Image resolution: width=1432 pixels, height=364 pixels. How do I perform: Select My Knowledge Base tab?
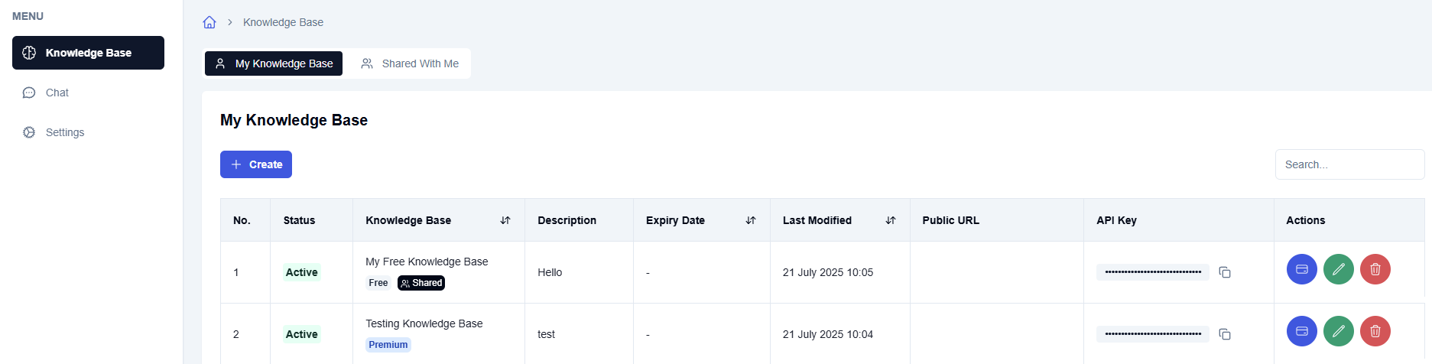274,63
